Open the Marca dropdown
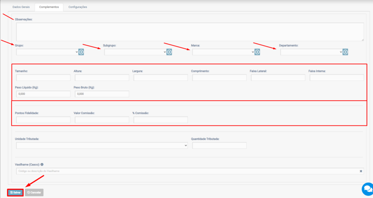The width and height of the screenshot is (373, 198). point(223,52)
